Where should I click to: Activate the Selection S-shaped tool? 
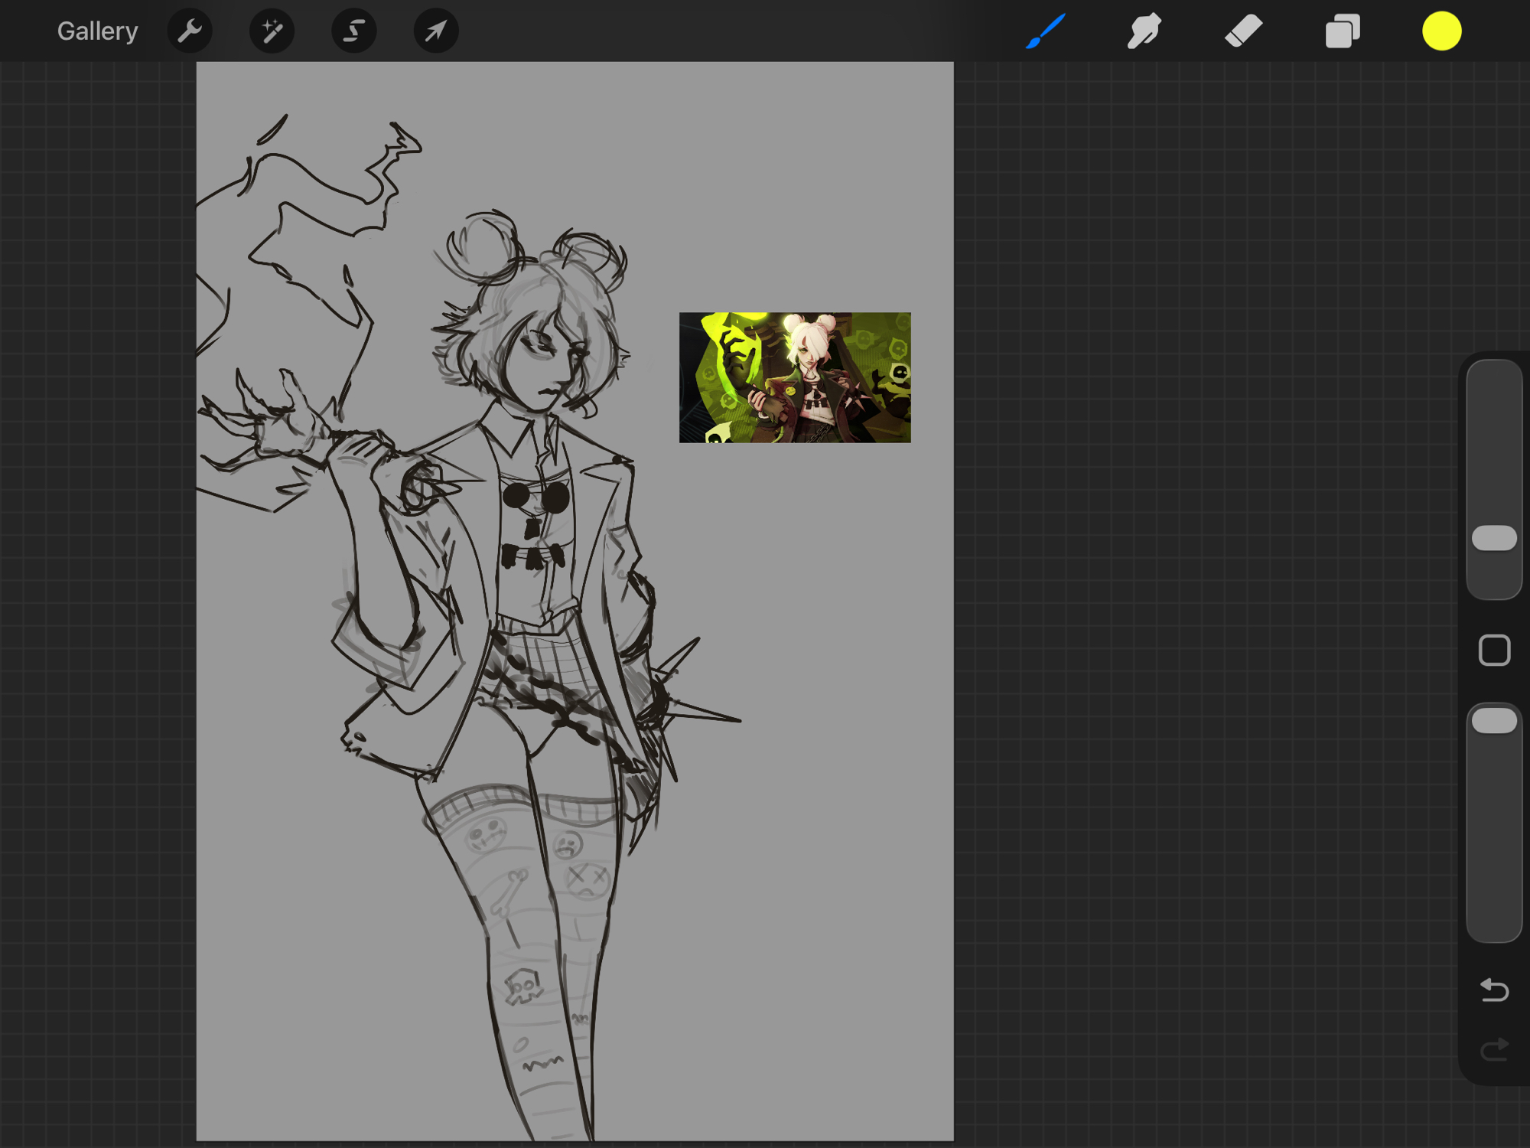click(353, 31)
